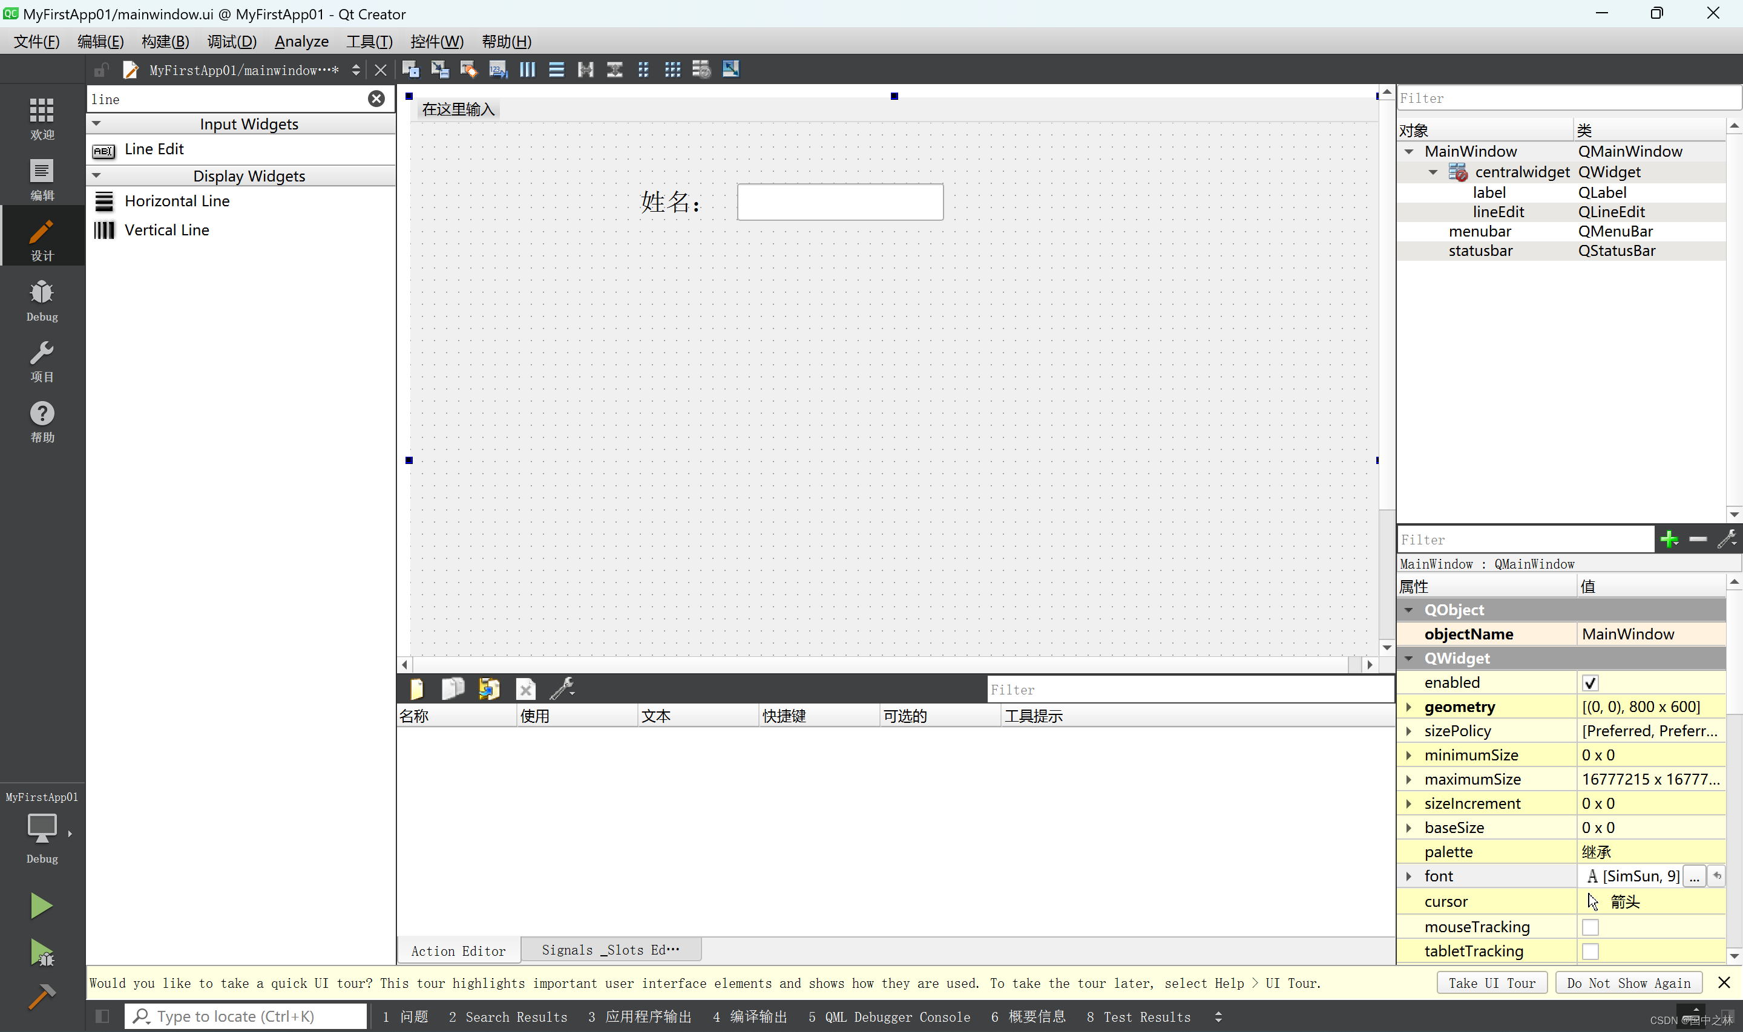Switch to the Signals_Slots Editor tab

612,950
